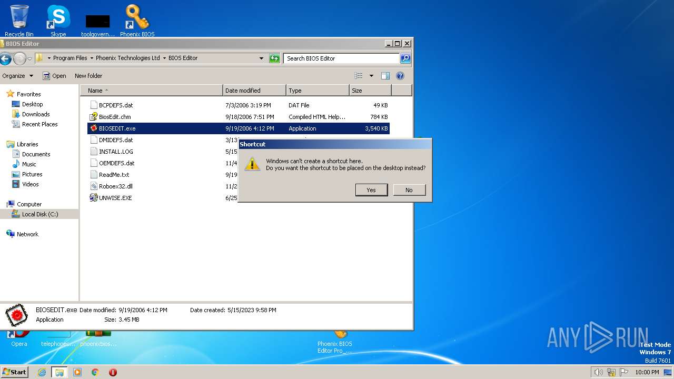Open the Phoenix BIOS key shortcut icon

click(137, 20)
